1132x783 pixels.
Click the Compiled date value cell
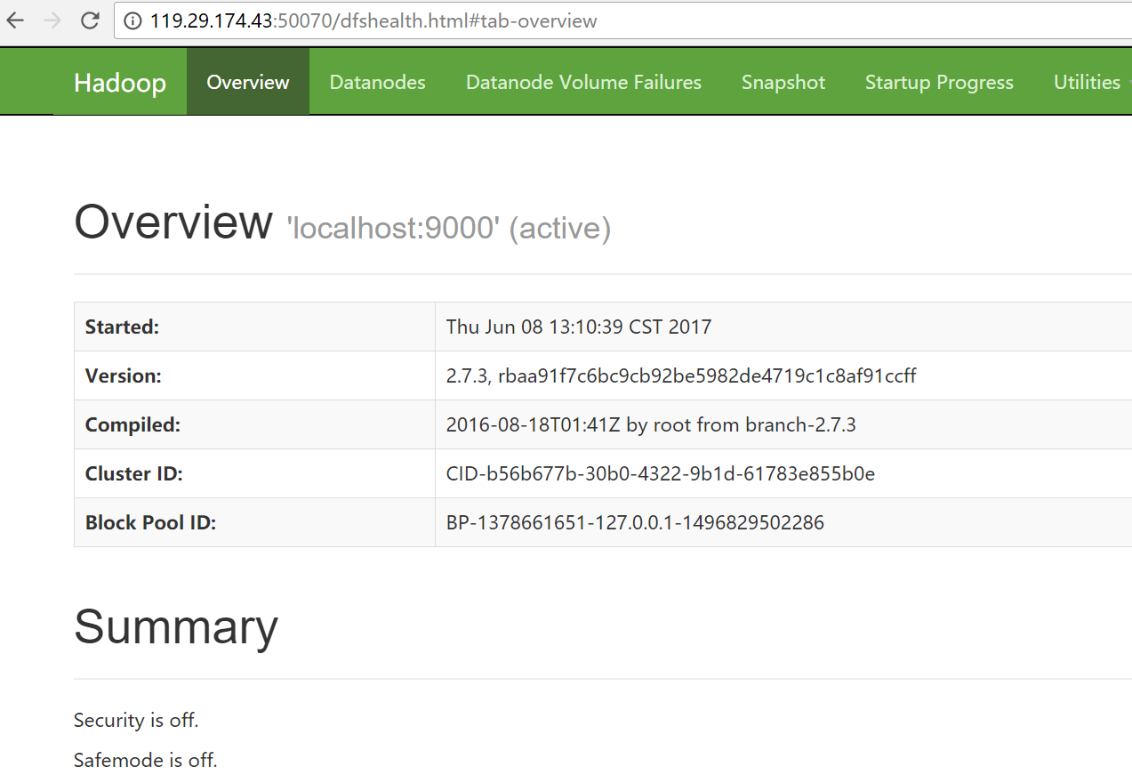[x=651, y=424]
